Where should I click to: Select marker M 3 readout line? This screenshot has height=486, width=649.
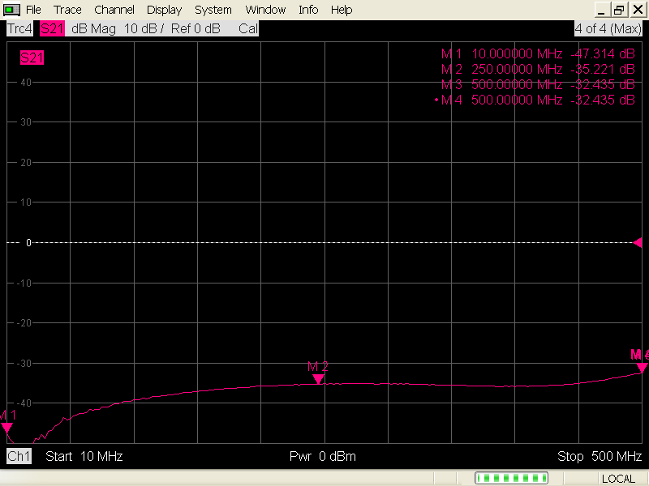(538, 84)
